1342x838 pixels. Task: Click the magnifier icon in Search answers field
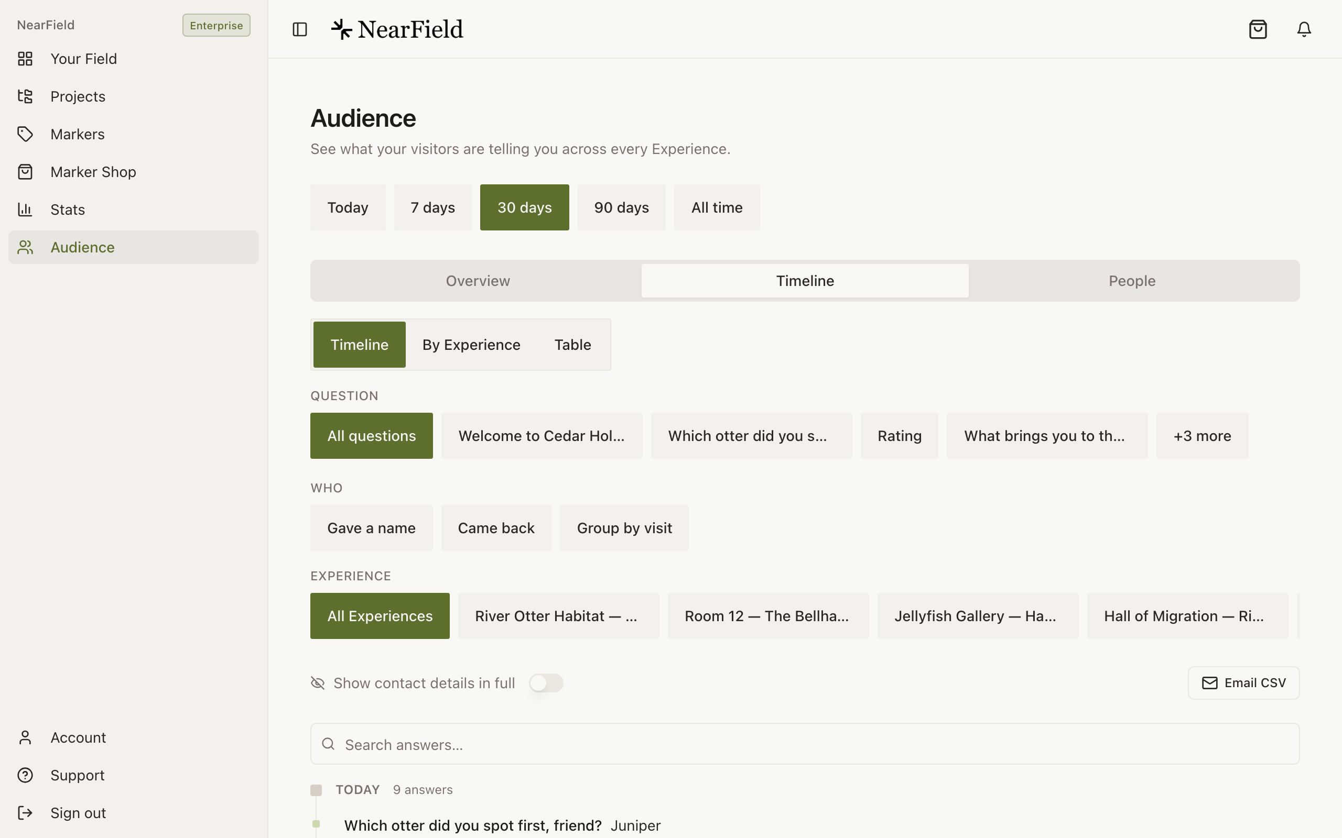click(328, 744)
